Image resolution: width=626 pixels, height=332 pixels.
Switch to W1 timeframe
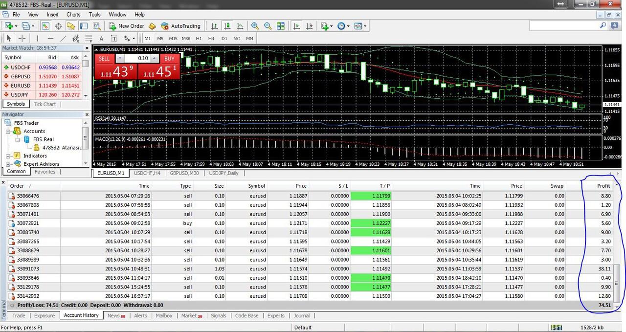coord(237,38)
